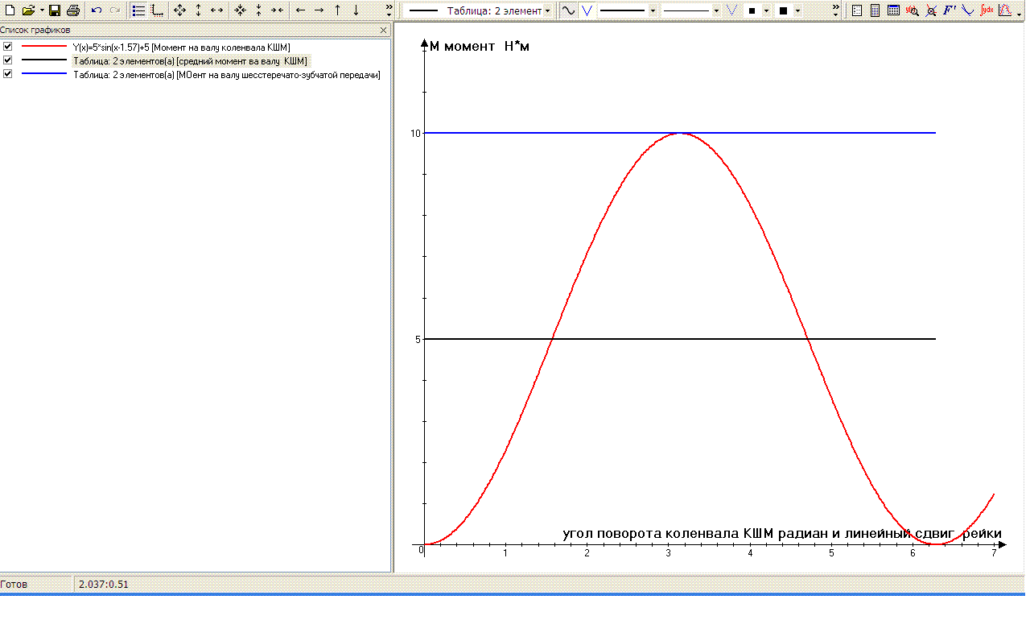
Task: Select the four-way zoom out arrows icon
Action: (179, 10)
